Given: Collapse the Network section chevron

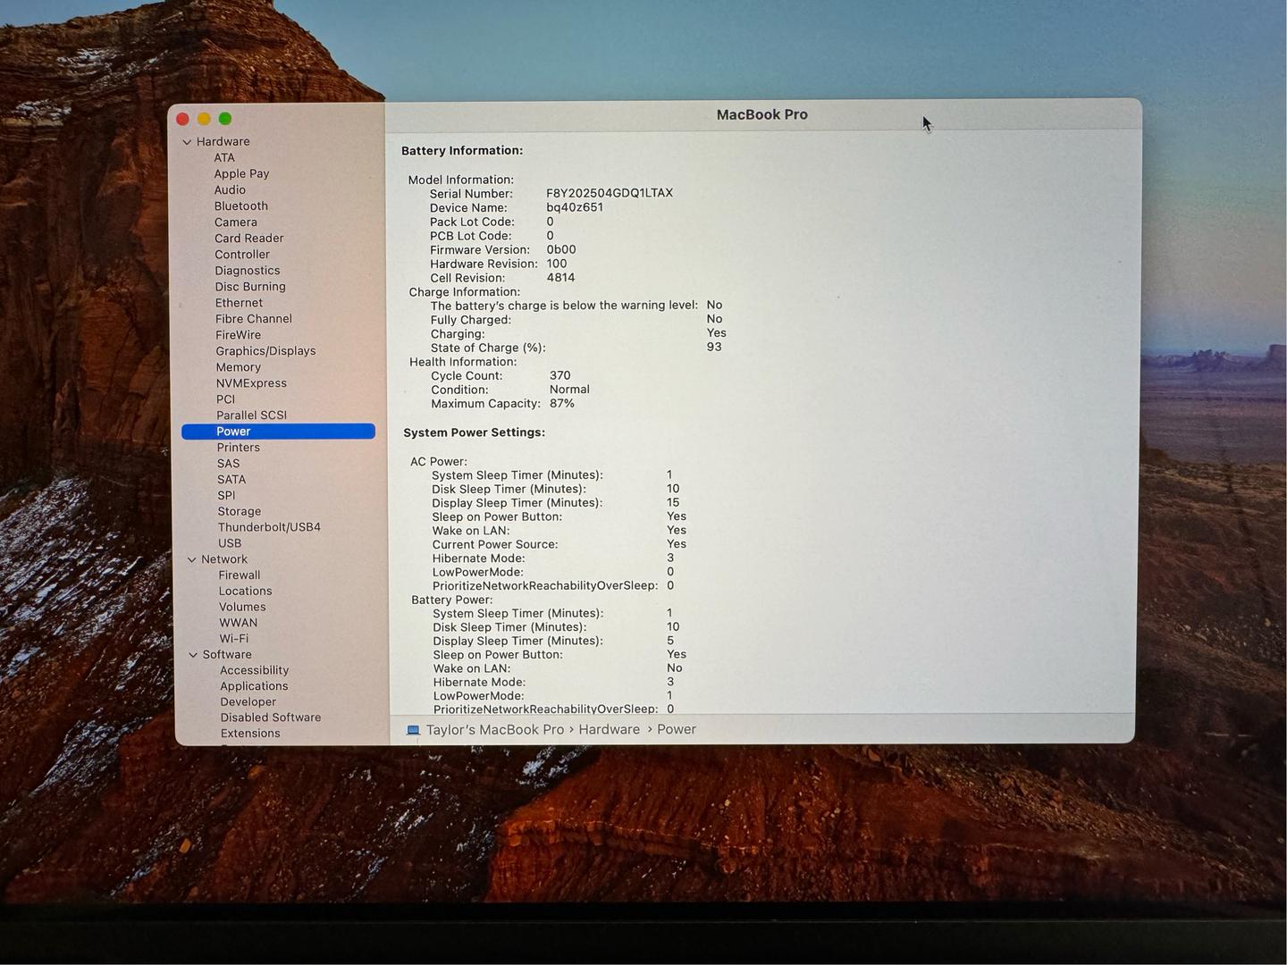Looking at the screenshot, I should [191, 560].
